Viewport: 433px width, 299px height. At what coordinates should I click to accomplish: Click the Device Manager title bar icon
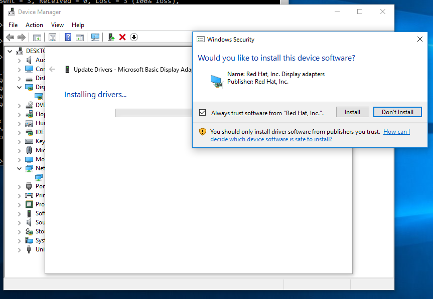(12, 12)
